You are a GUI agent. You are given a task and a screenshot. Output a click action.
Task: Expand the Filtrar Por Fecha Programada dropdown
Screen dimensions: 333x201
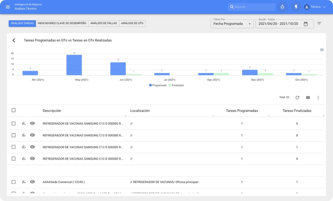232,24
